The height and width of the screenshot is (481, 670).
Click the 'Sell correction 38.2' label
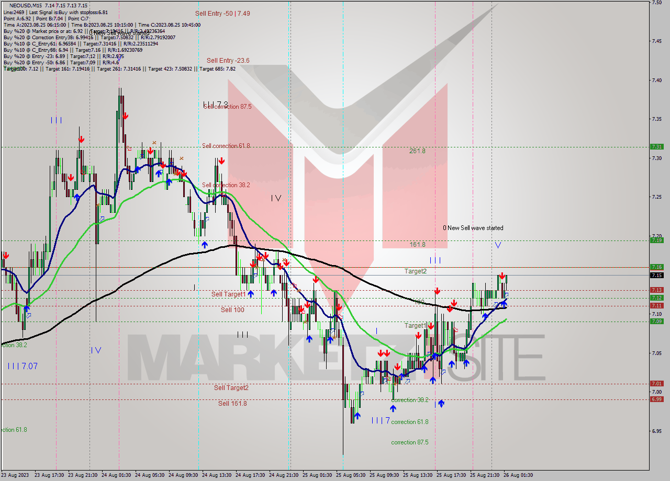(x=226, y=185)
